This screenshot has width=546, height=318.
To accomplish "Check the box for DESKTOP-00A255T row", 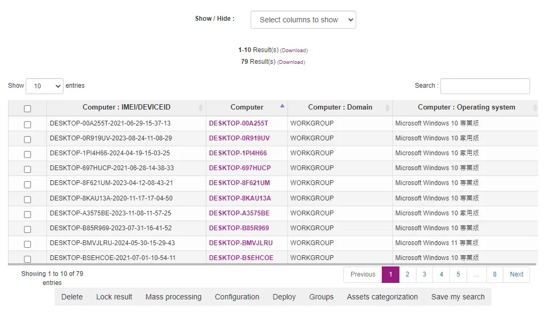I will (27, 124).
